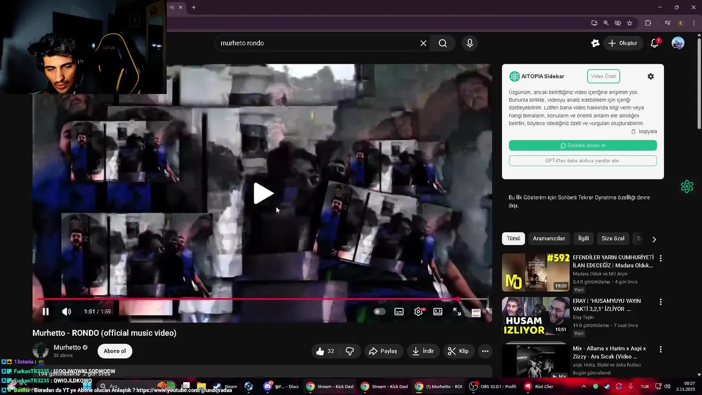Open the 'HUSAM IZLIYOR' video thumbnail

click(x=536, y=316)
